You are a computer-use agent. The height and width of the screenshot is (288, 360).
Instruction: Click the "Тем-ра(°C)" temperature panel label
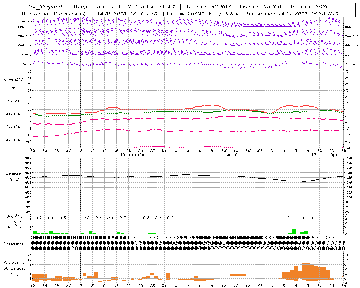pyautogui.click(x=13, y=80)
